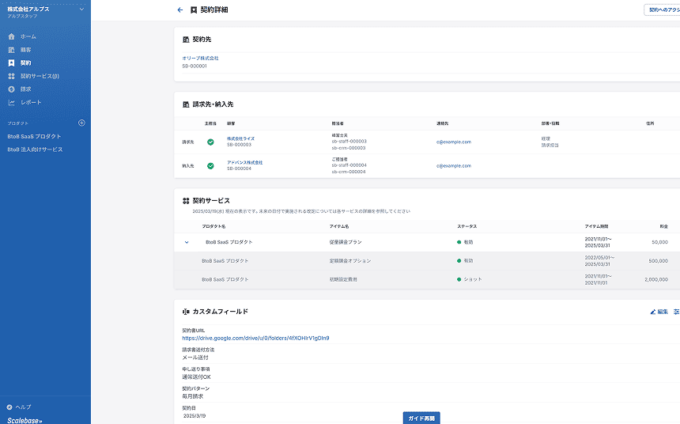Open the オリーブ株式会社 customer link
Screen dimensions: 680x424
pyautogui.click(x=200, y=59)
